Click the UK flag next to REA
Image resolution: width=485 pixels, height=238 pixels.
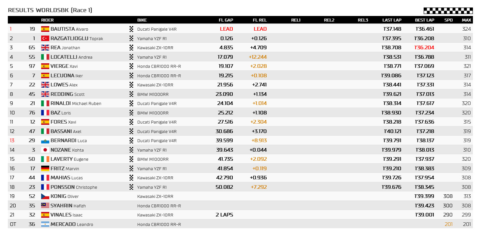pyautogui.click(x=45, y=48)
